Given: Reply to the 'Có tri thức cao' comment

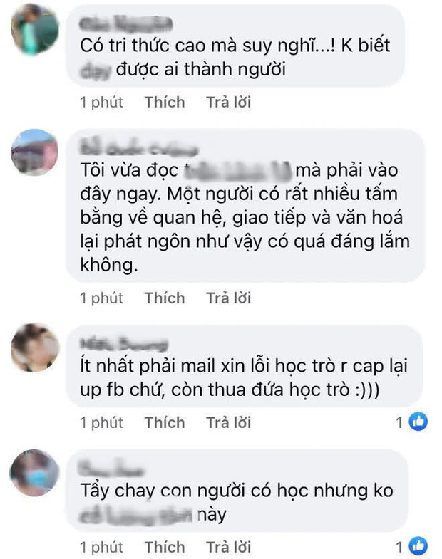Looking at the screenshot, I should tap(229, 103).
